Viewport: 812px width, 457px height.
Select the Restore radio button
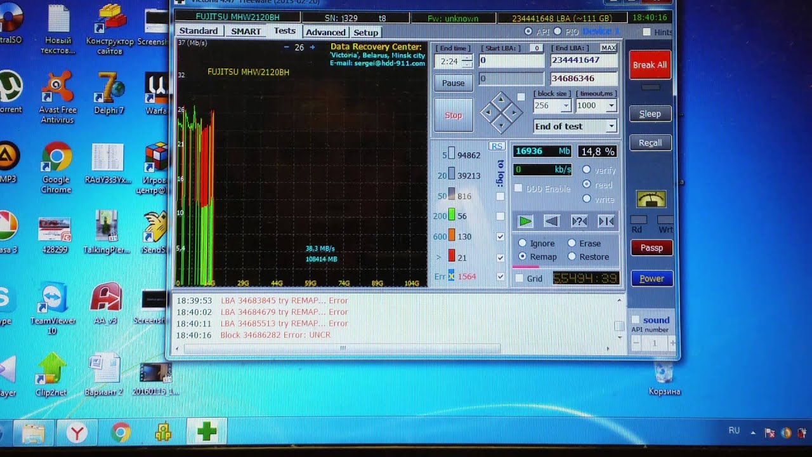pyautogui.click(x=572, y=256)
